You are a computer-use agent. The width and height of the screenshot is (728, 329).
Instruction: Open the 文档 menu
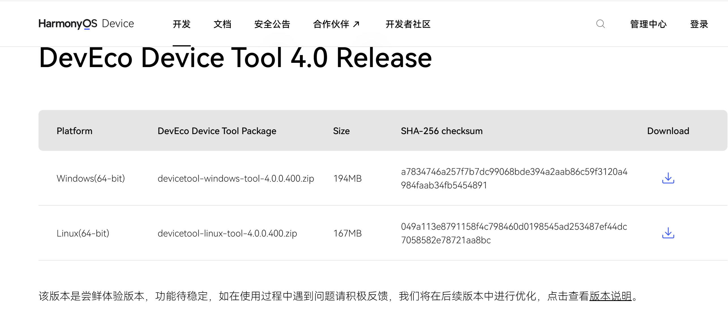222,24
